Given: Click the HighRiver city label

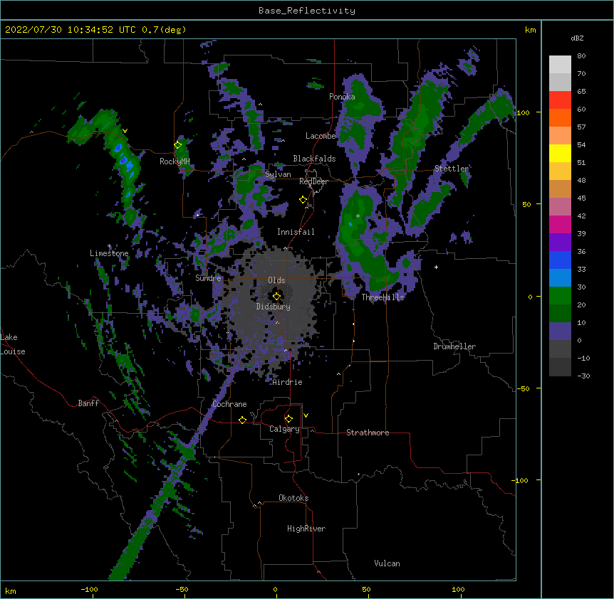Looking at the screenshot, I should [306, 529].
